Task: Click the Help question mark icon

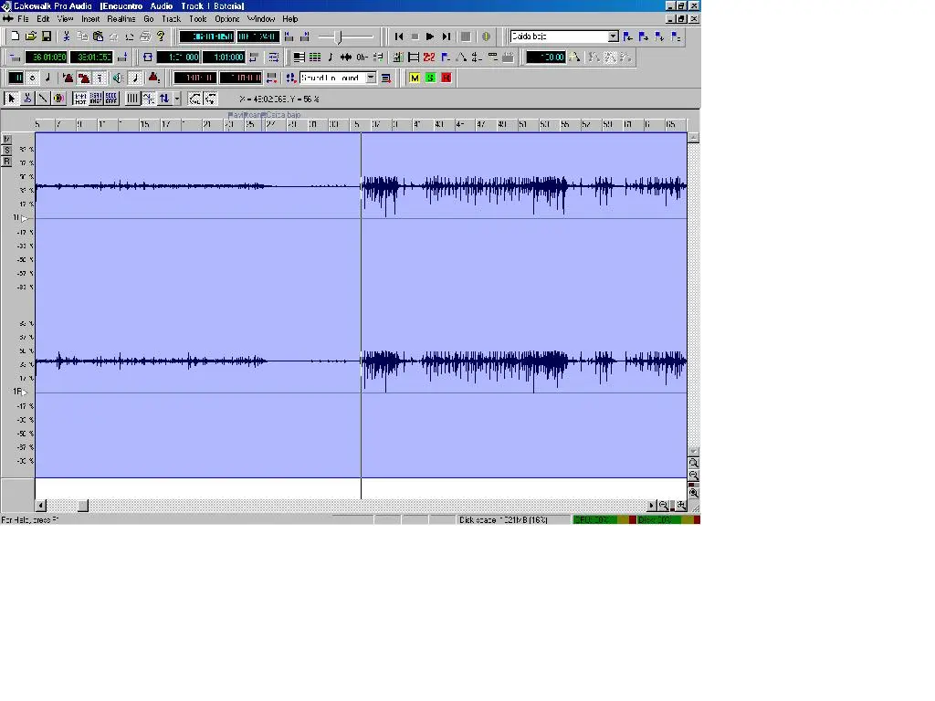Action: pyautogui.click(x=162, y=37)
